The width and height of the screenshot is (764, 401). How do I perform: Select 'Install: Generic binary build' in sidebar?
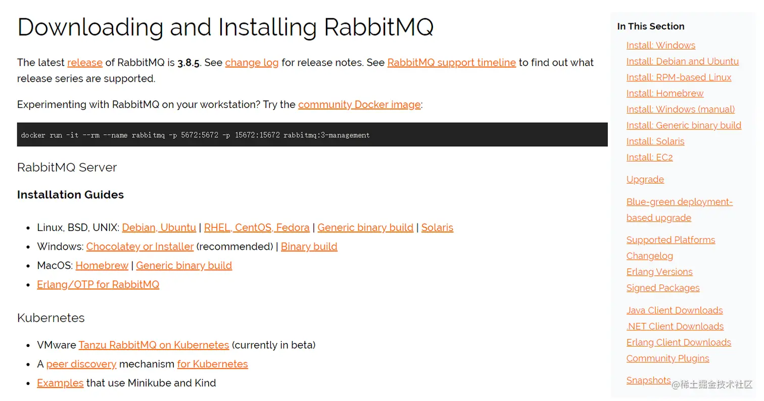(684, 126)
